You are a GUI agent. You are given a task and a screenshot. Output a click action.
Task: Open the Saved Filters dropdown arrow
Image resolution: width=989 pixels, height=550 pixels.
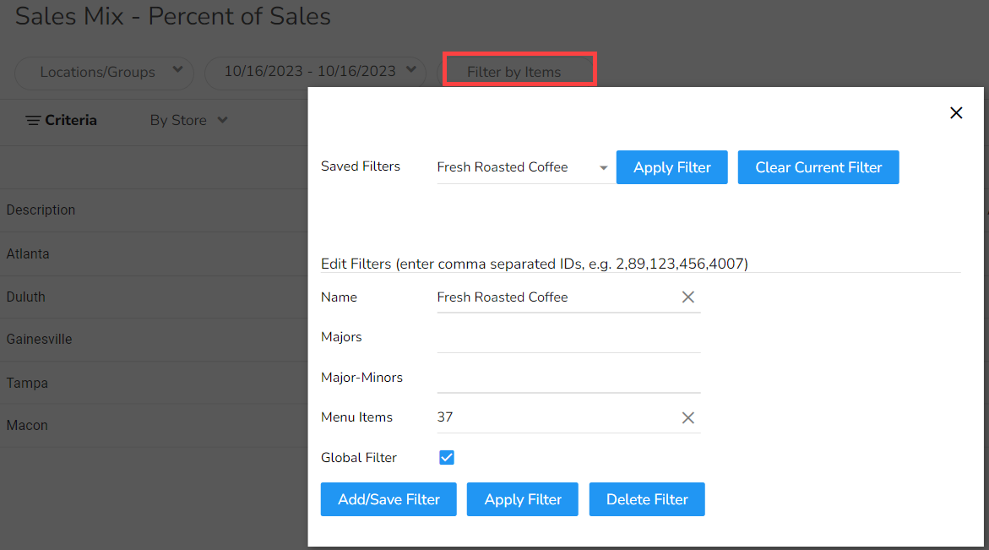(x=603, y=168)
